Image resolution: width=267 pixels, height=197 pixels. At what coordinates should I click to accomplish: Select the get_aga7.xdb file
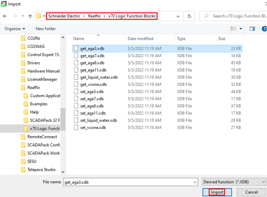point(157,56)
